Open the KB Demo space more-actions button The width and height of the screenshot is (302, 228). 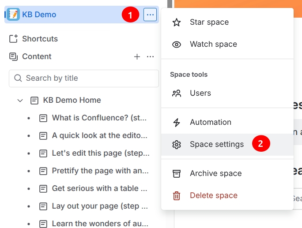[x=150, y=15]
